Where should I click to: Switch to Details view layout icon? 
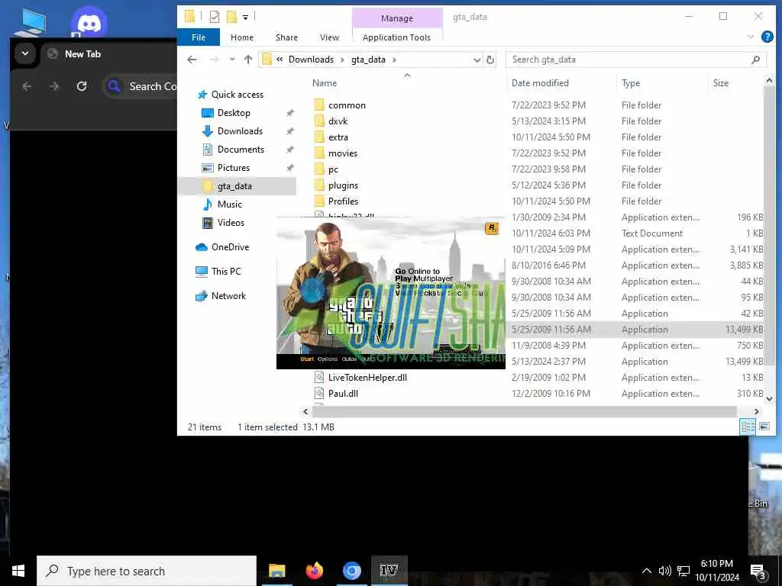tap(748, 427)
